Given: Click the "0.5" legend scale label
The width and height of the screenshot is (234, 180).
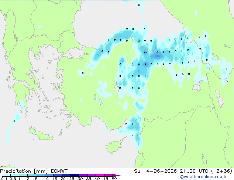Looking at the screenshot, I should click(13, 179).
